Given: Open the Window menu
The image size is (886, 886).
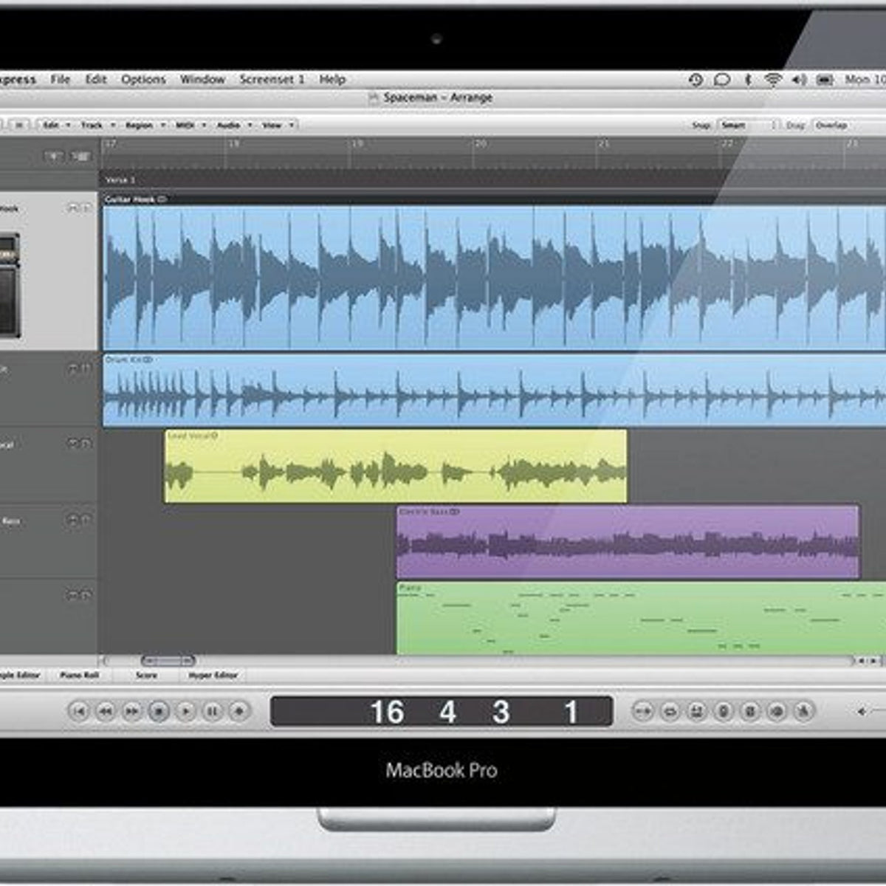Looking at the screenshot, I should pos(202,80).
